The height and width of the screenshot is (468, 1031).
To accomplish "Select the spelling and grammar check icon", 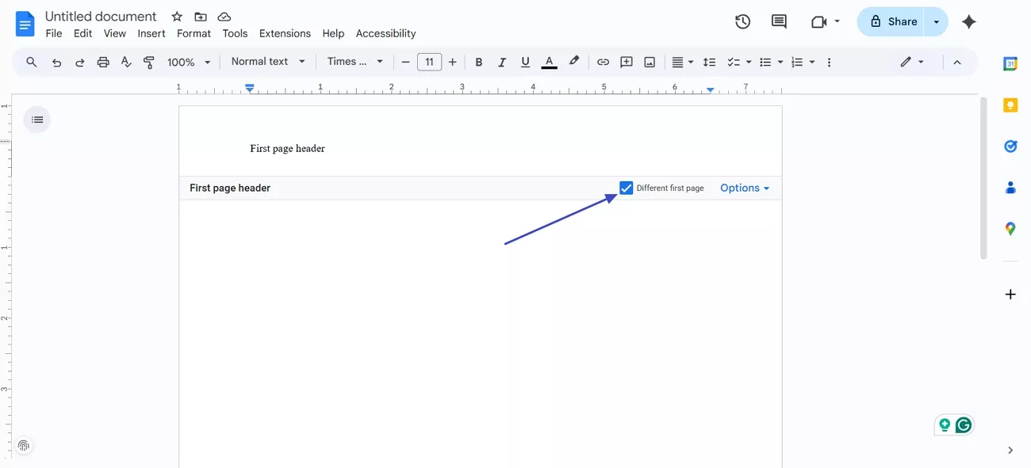I will point(126,61).
